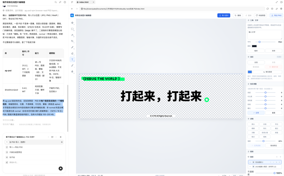
Task: Choose option 加 PSD 导入（推荐）
Action: click(x=34, y=142)
